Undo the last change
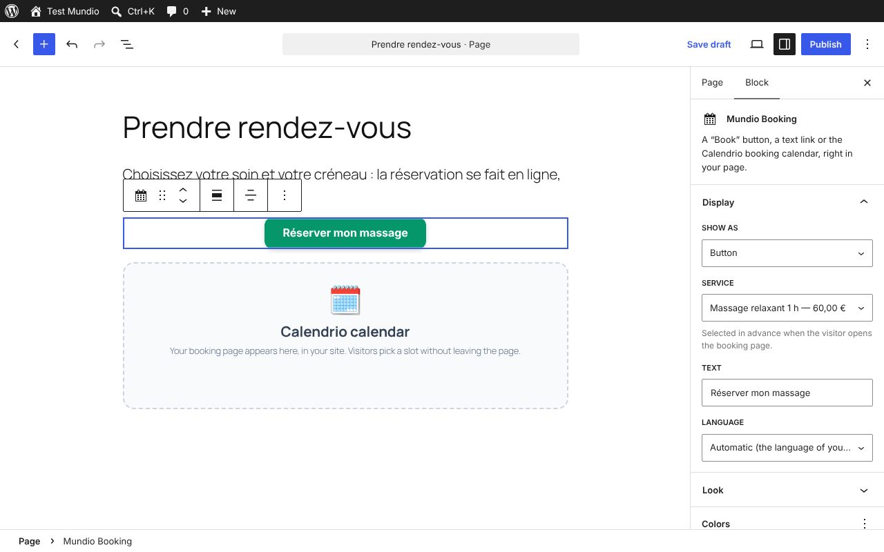The width and height of the screenshot is (884, 552). (72, 44)
